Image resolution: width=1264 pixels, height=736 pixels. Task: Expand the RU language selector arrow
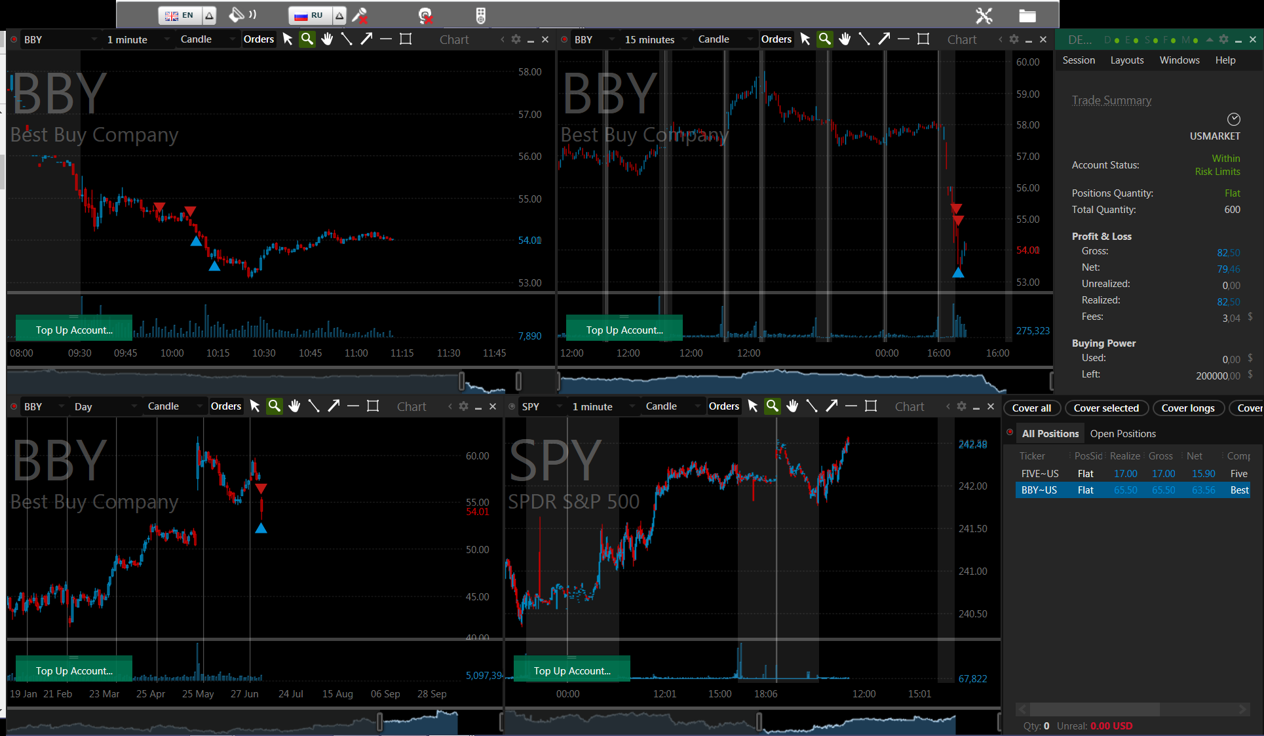(339, 15)
